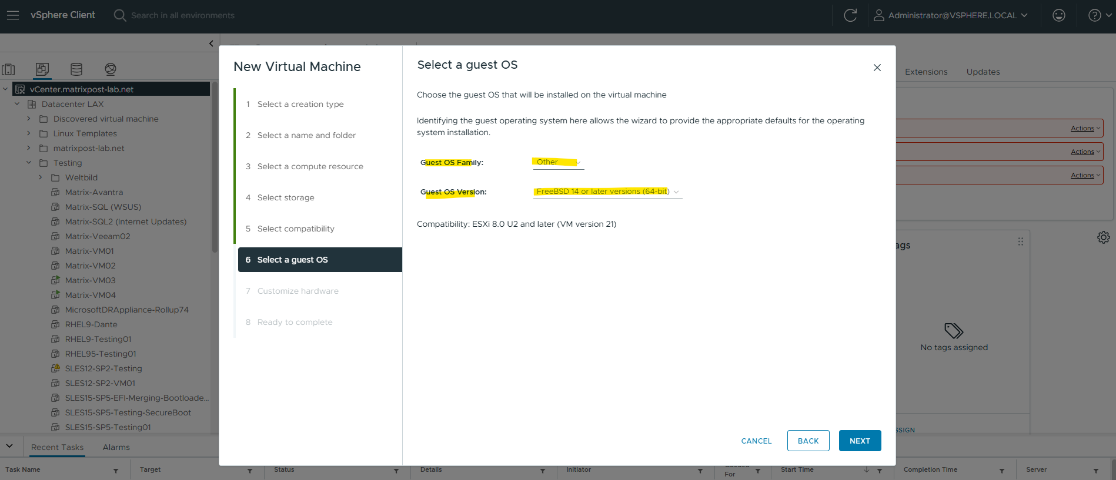The image size is (1116, 480).
Task: Collapse the Testing folder
Action: [29, 163]
